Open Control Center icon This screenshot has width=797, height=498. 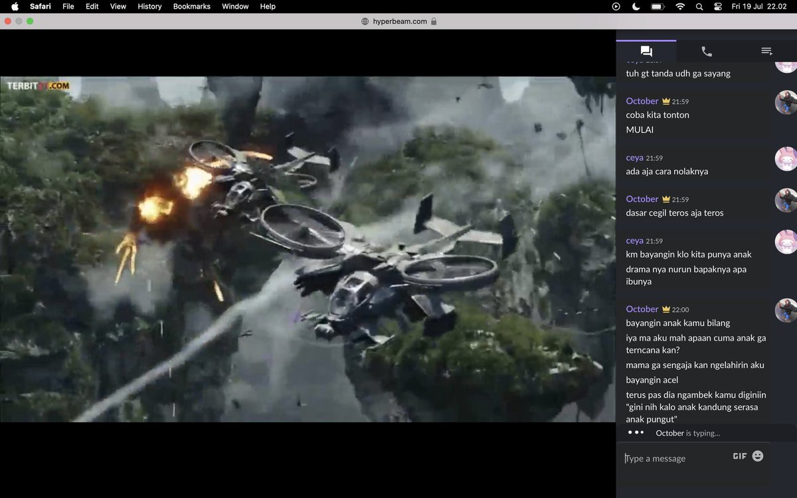pyautogui.click(x=718, y=6)
